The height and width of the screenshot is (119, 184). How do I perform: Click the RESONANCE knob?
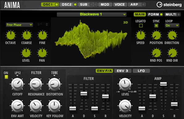36,84
